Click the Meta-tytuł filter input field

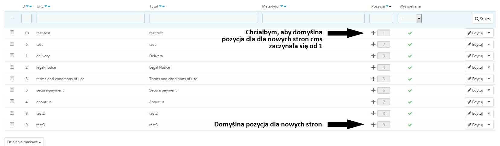click(313, 19)
